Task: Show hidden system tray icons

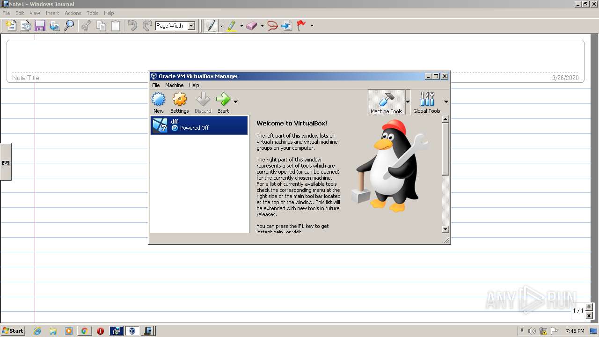Action: click(x=522, y=331)
